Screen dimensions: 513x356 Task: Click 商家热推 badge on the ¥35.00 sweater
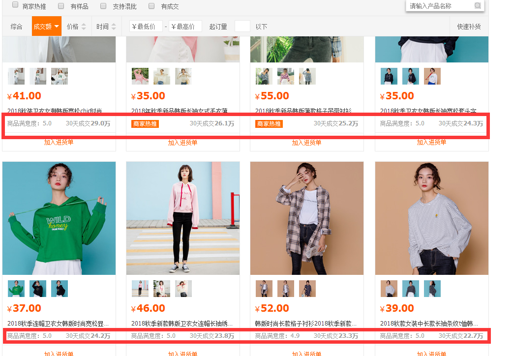[145, 124]
